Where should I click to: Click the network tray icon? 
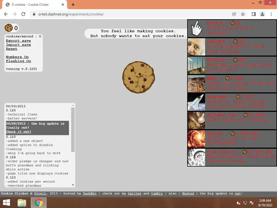click(245, 203)
